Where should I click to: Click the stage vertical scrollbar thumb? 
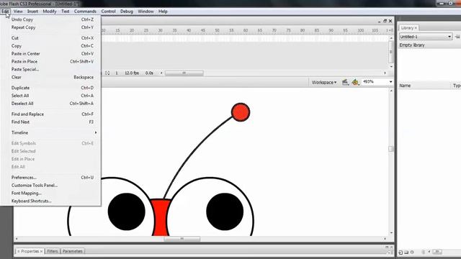pyautogui.click(x=390, y=149)
